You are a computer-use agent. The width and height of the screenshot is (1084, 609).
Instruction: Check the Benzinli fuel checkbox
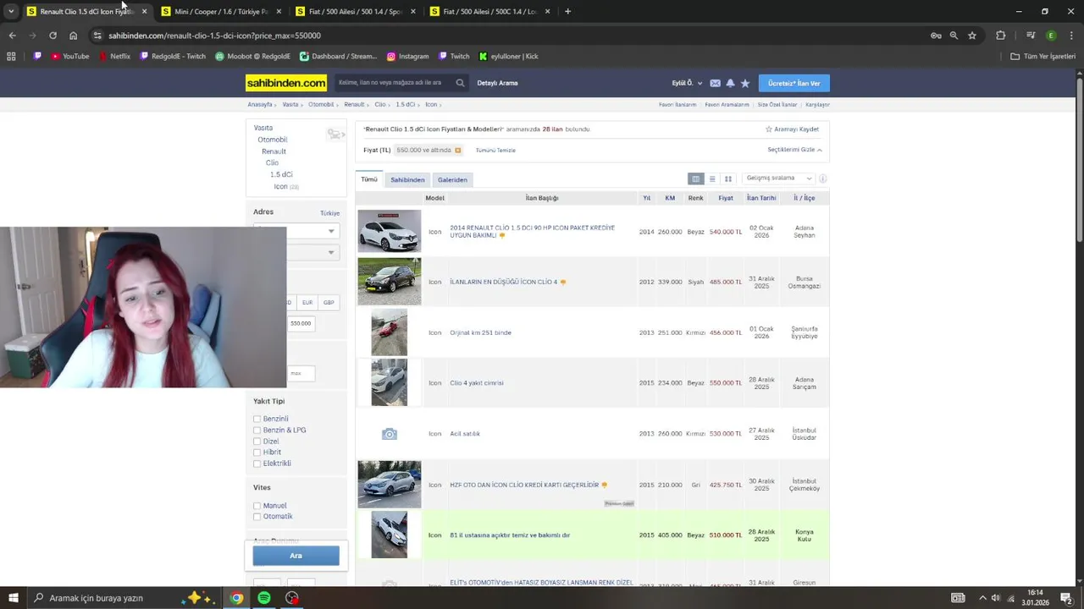pos(257,419)
